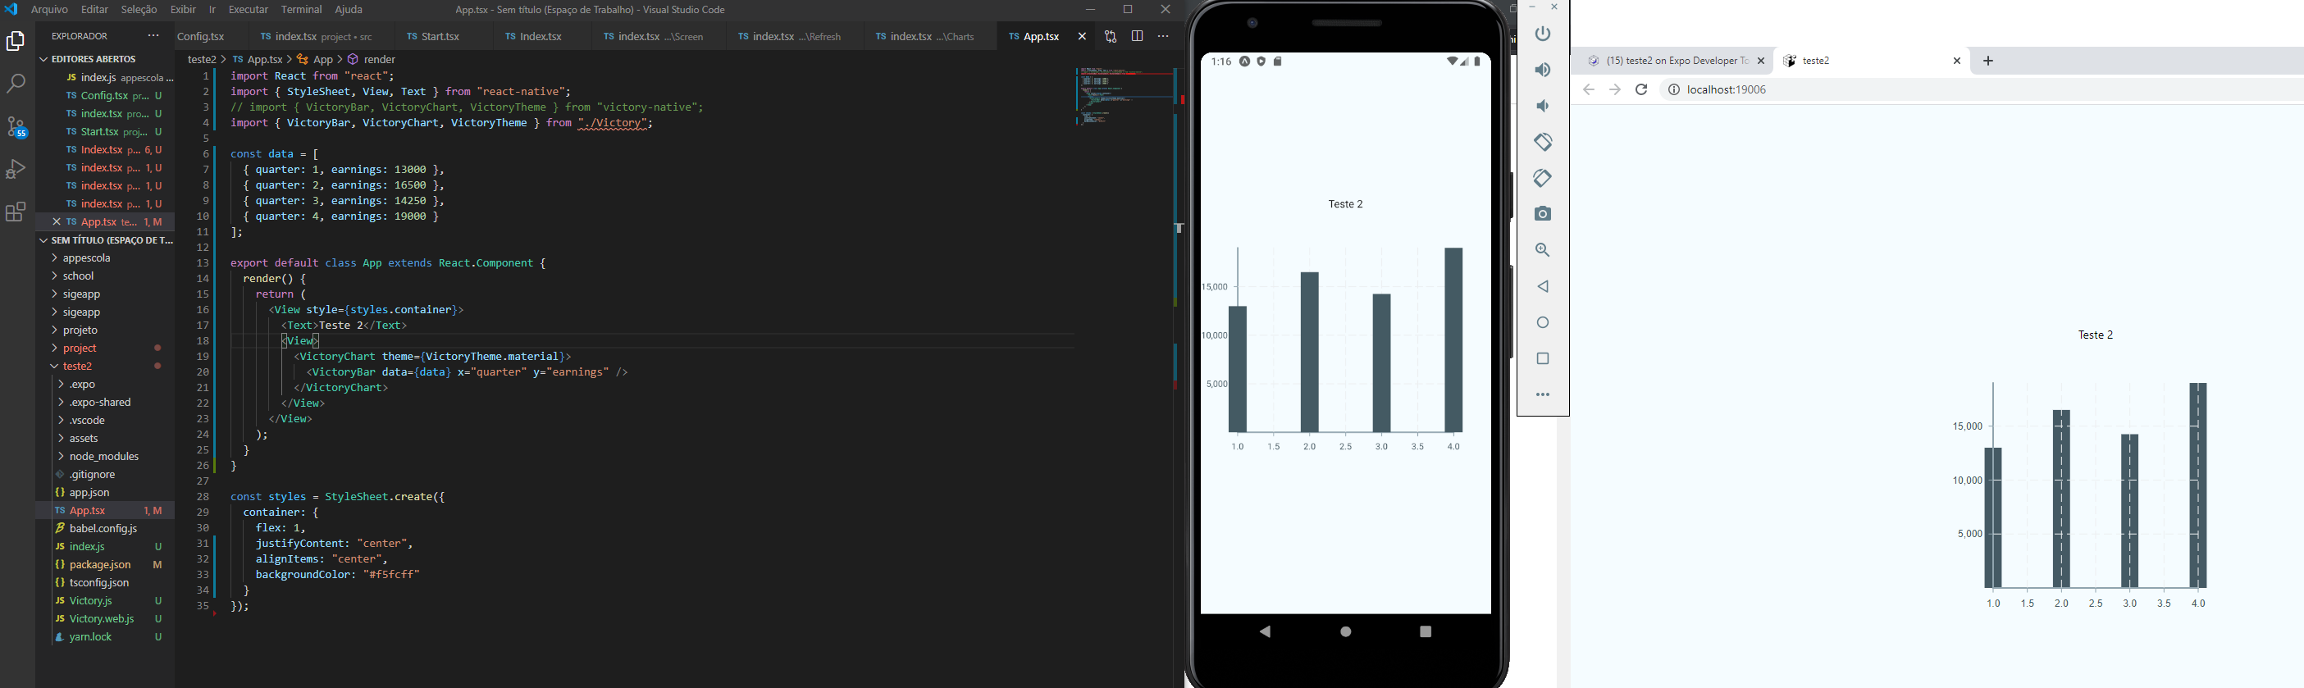Click emulator volume up button
2304x688 pixels.
[1543, 70]
